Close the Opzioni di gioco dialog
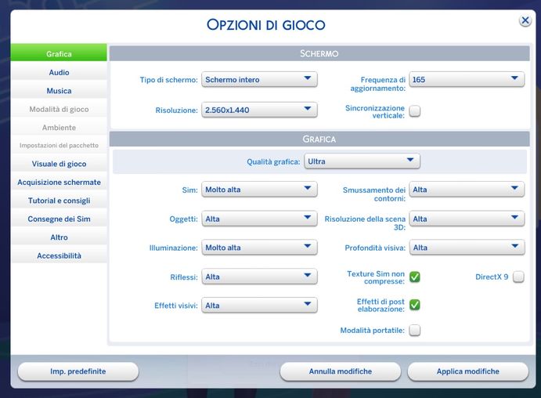Image resolution: width=541 pixels, height=398 pixels. click(525, 21)
